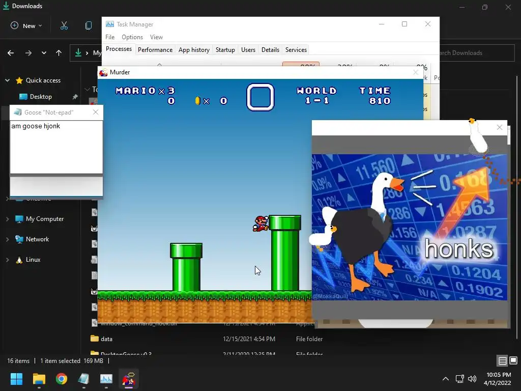Click the coin icon in the game HUD
Image resolution: width=521 pixels, height=391 pixels.
click(197, 101)
